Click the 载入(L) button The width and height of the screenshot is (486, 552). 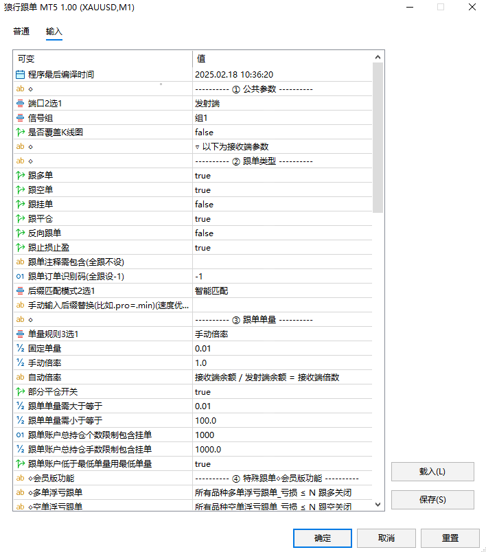[x=432, y=472]
